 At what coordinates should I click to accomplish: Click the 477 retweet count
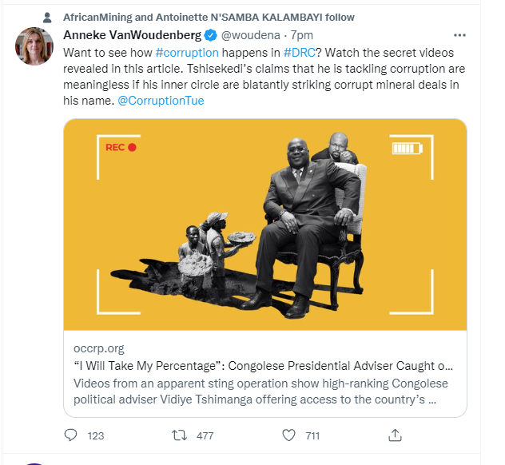[x=205, y=435]
